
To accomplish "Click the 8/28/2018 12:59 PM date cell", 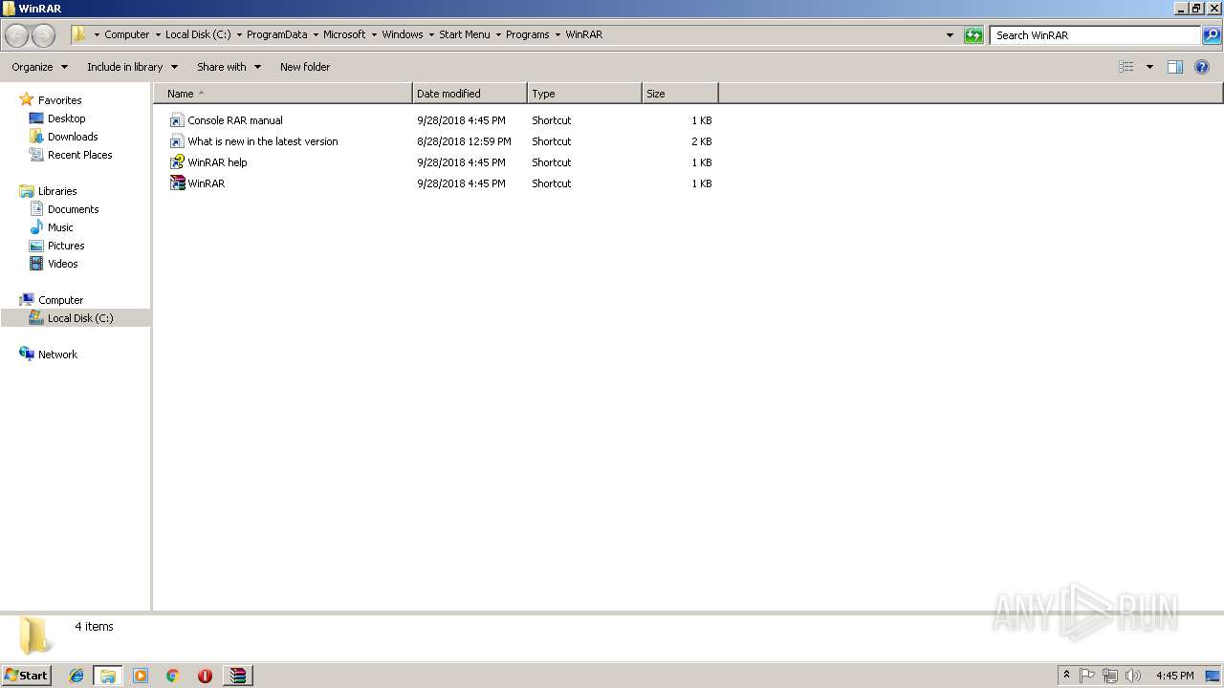I will tap(464, 141).
